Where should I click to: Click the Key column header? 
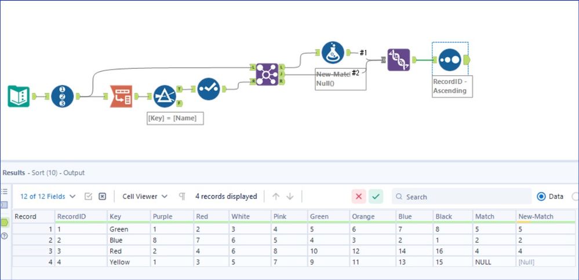(129, 216)
